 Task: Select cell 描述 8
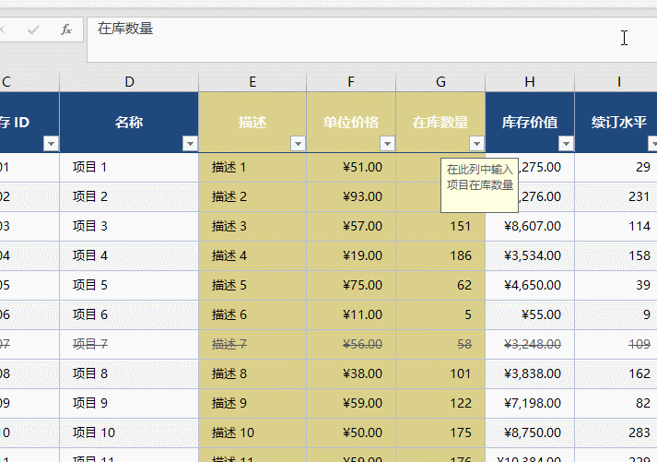tap(252, 373)
